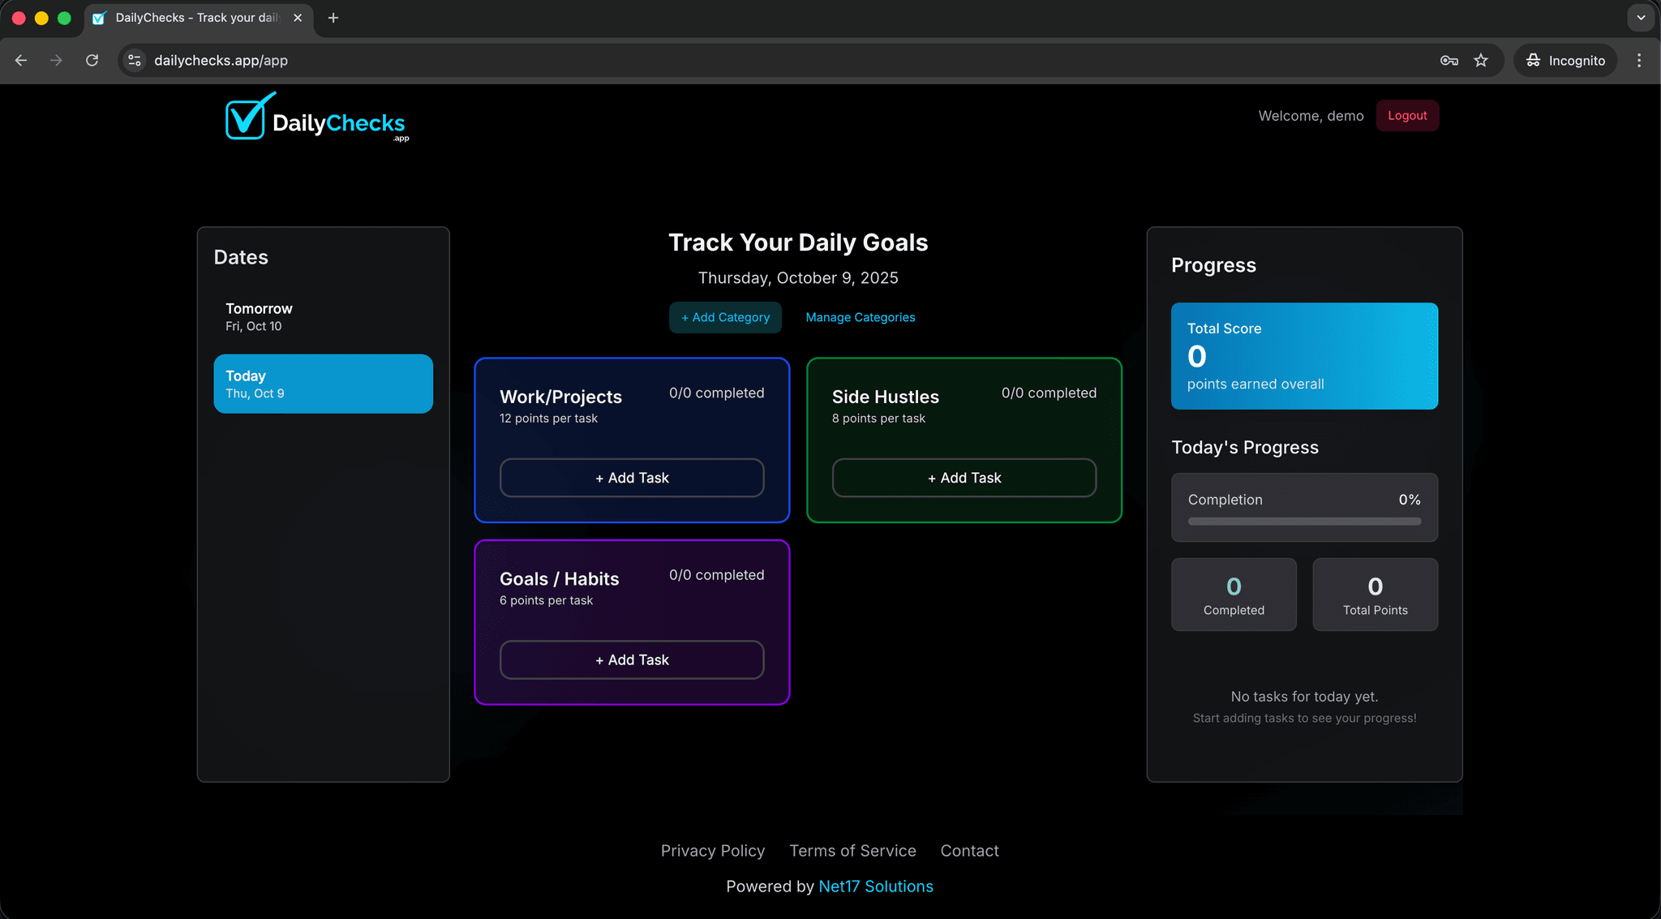Open Chrome three-dot menu
This screenshot has height=919, width=1661.
pos(1638,60)
